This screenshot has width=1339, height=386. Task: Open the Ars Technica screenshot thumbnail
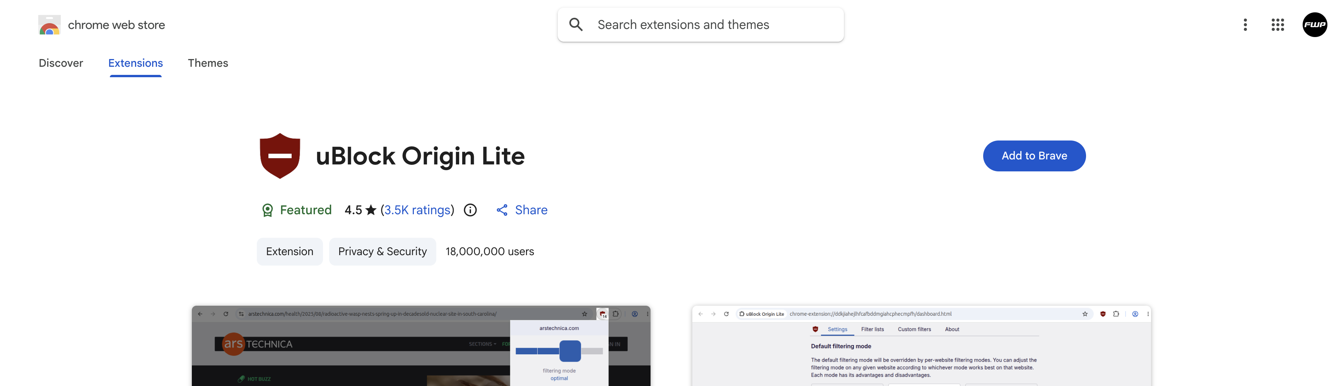coord(421,345)
